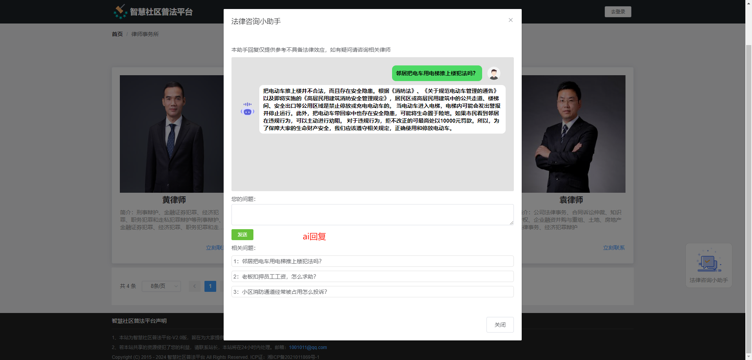
Task: Open the floating 法律咨询小助手 chat widget
Action: click(x=708, y=265)
